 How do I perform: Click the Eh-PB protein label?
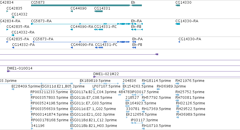click(137, 45)
